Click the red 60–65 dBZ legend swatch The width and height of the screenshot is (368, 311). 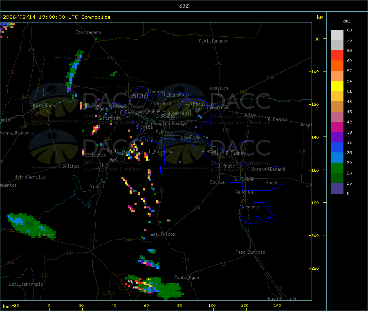(x=337, y=55)
